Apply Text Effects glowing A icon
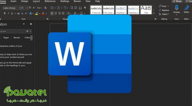The width and height of the screenshot is (192, 106). [30, 13]
